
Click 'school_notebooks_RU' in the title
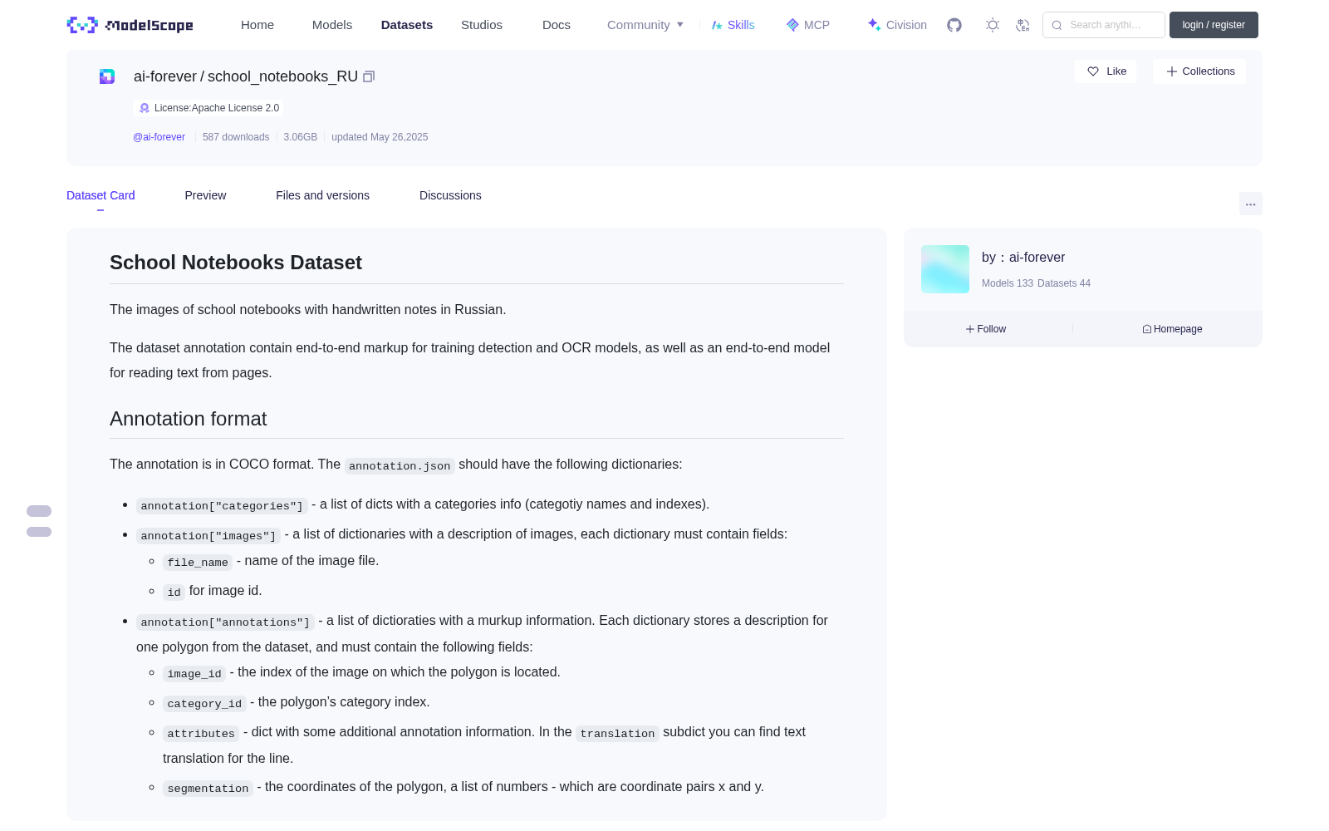tap(282, 76)
